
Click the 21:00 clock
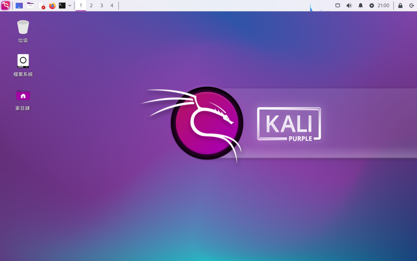[x=383, y=6]
